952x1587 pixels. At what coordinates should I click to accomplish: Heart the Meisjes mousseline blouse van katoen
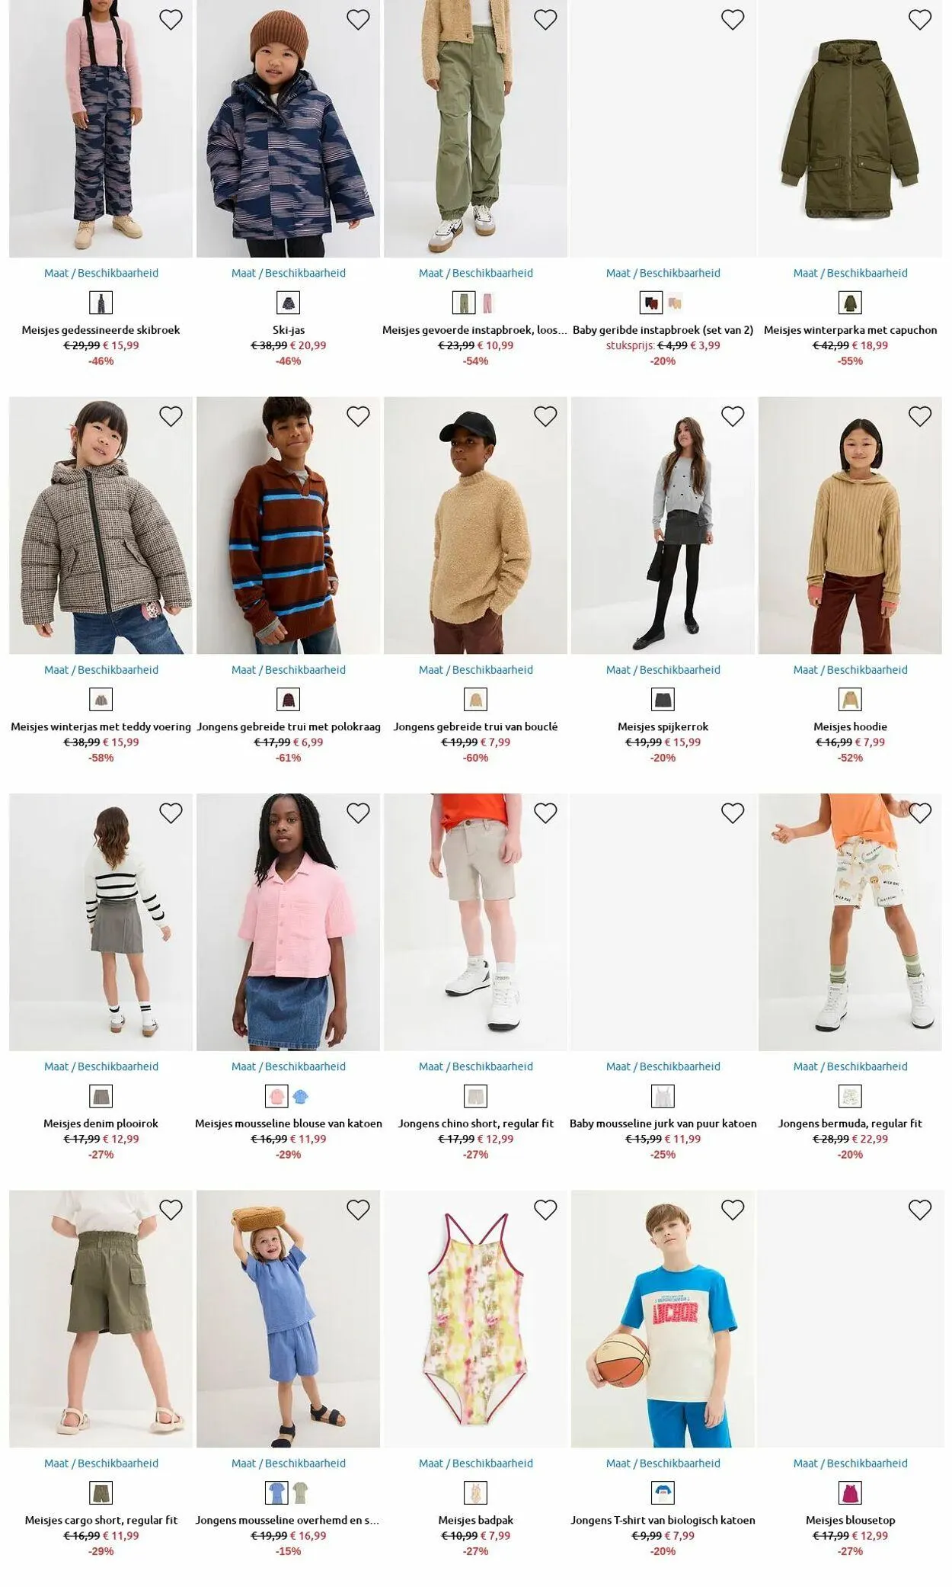[358, 813]
